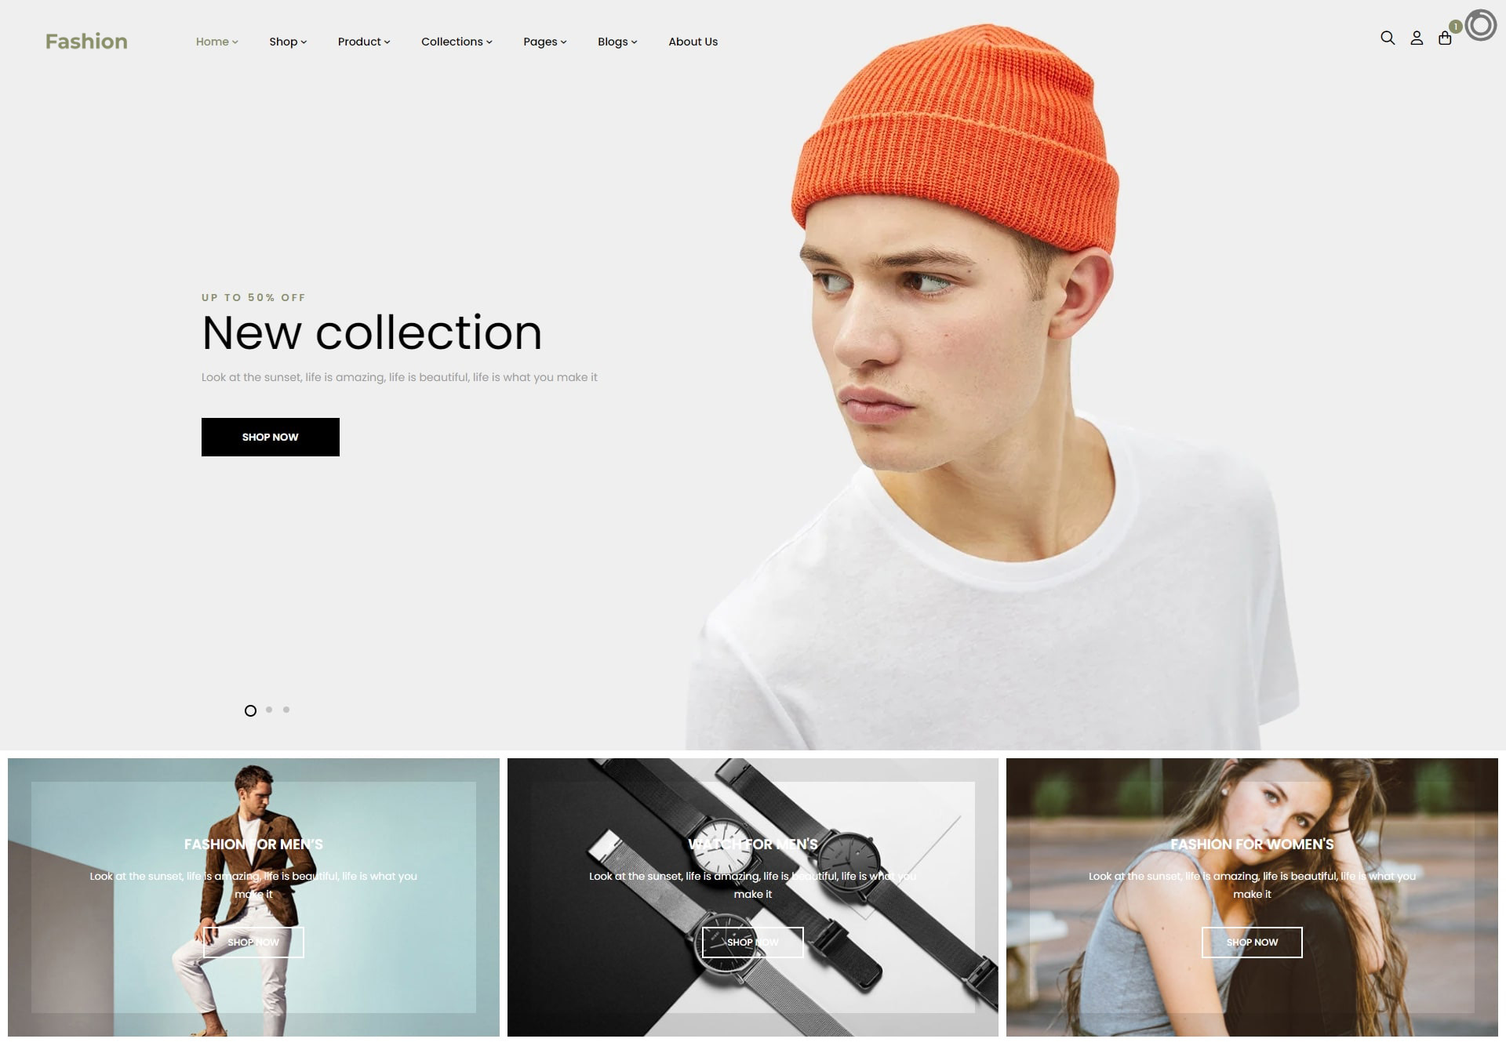Image resolution: width=1506 pixels, height=1046 pixels.
Task: Click the Watches For Men's section thumbnail
Action: (752, 896)
